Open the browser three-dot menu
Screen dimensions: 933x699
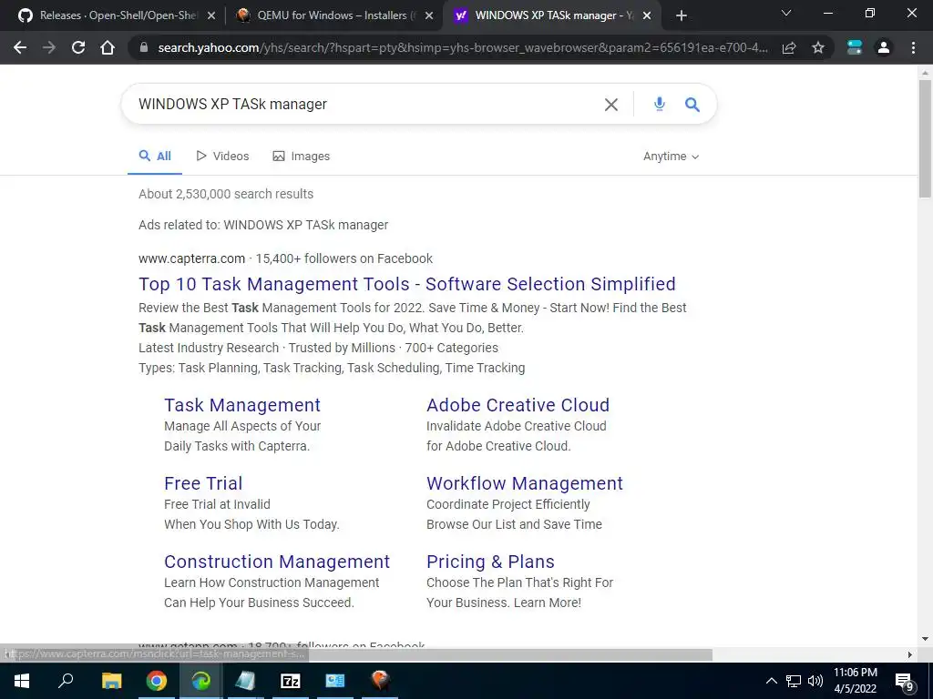pos(913,47)
